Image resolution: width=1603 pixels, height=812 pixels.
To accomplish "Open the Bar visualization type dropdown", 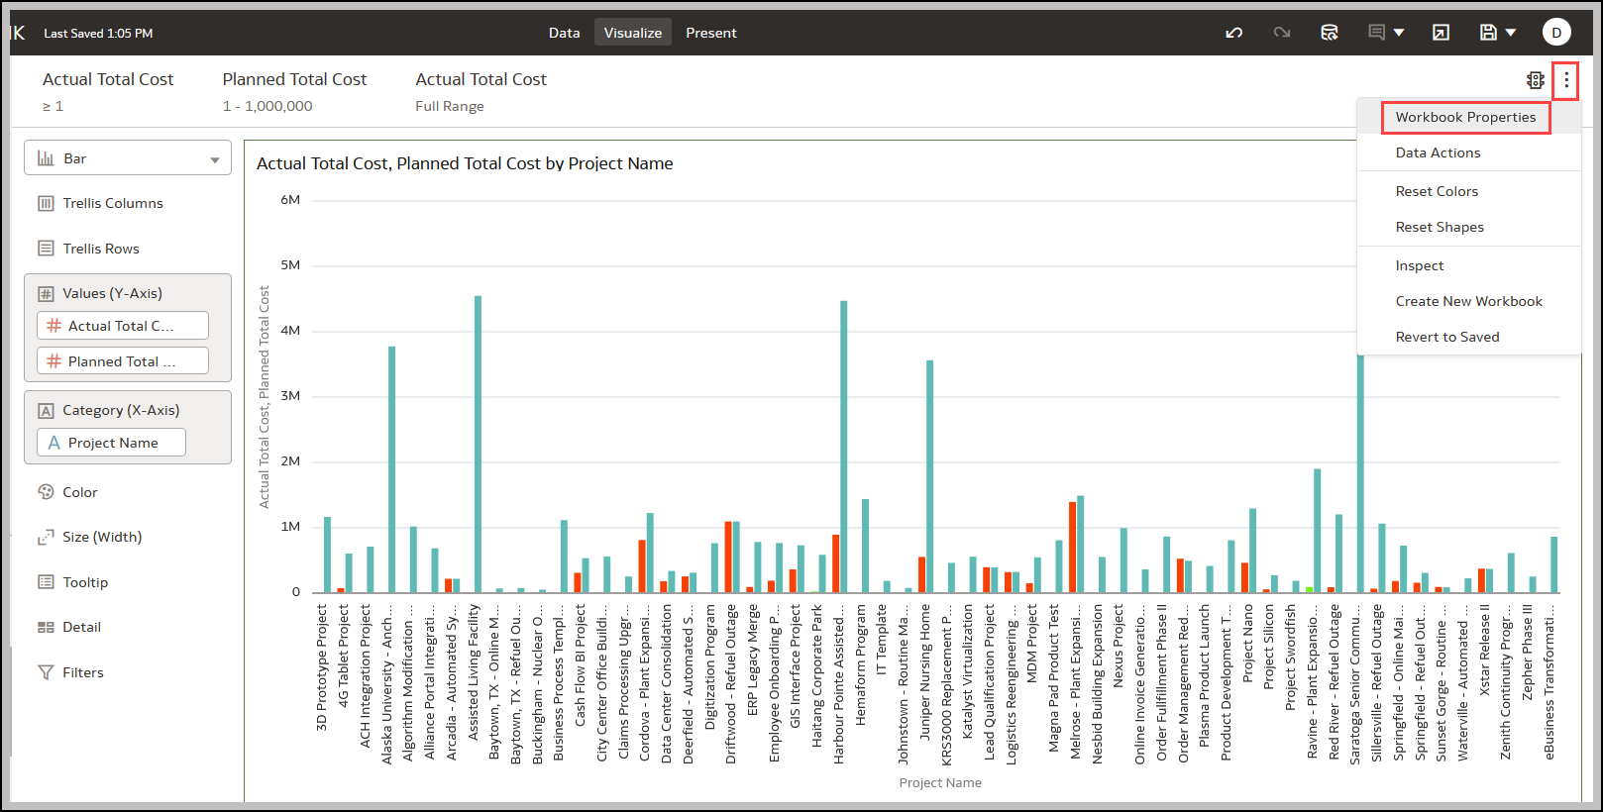I will click(x=128, y=158).
